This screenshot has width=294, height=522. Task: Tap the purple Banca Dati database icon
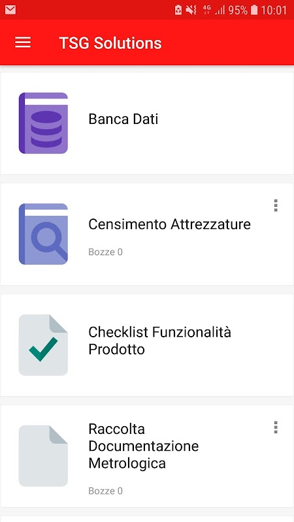43,123
